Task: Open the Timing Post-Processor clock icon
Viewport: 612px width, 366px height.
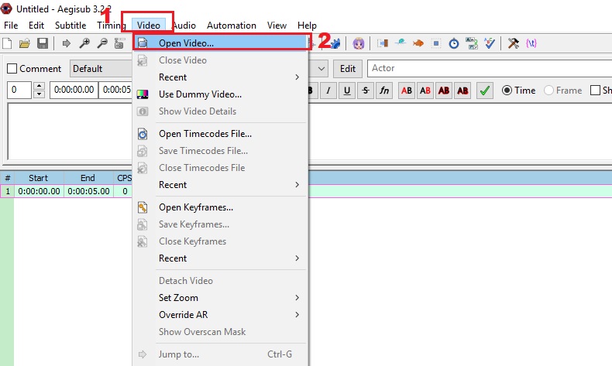Action: click(454, 43)
